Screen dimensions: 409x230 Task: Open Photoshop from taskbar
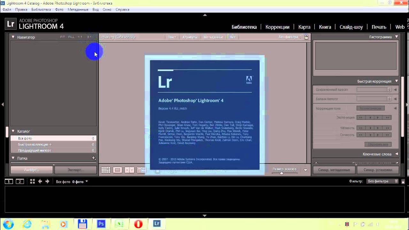click(101, 224)
